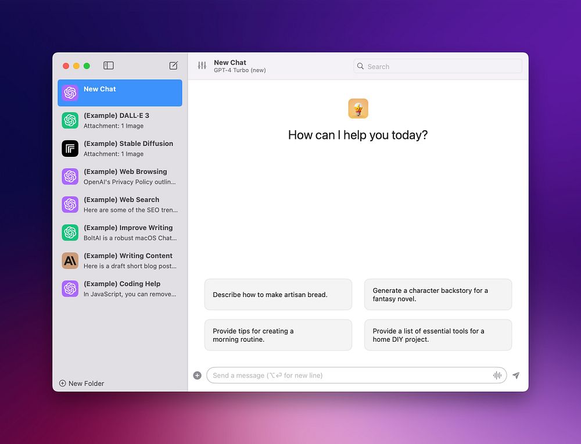Maximize the window with green button

click(87, 66)
